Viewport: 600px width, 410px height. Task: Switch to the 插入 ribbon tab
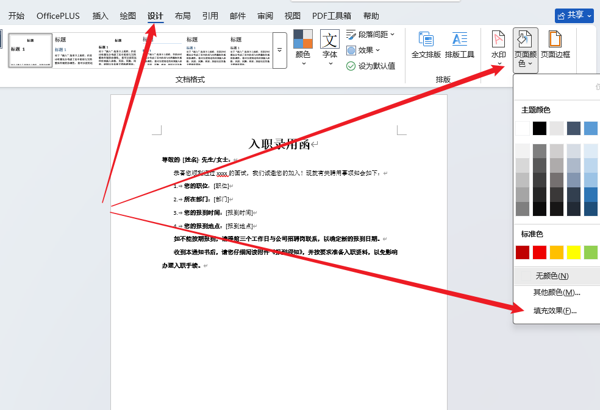pyautogui.click(x=100, y=16)
